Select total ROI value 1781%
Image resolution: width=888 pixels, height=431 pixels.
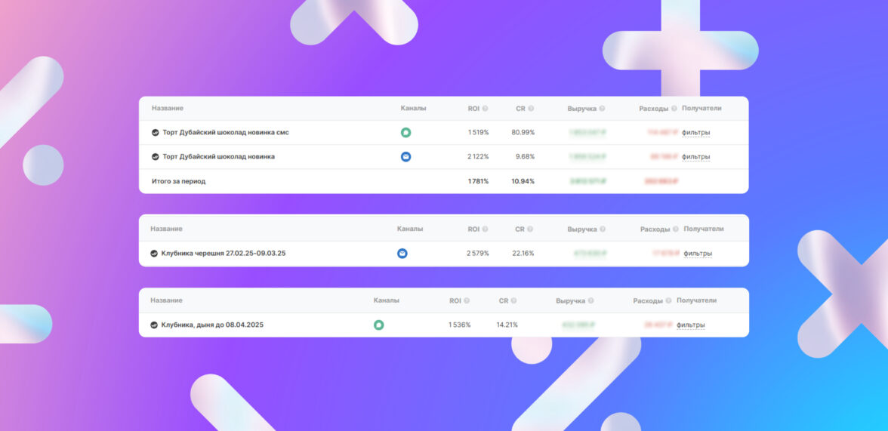coord(478,181)
